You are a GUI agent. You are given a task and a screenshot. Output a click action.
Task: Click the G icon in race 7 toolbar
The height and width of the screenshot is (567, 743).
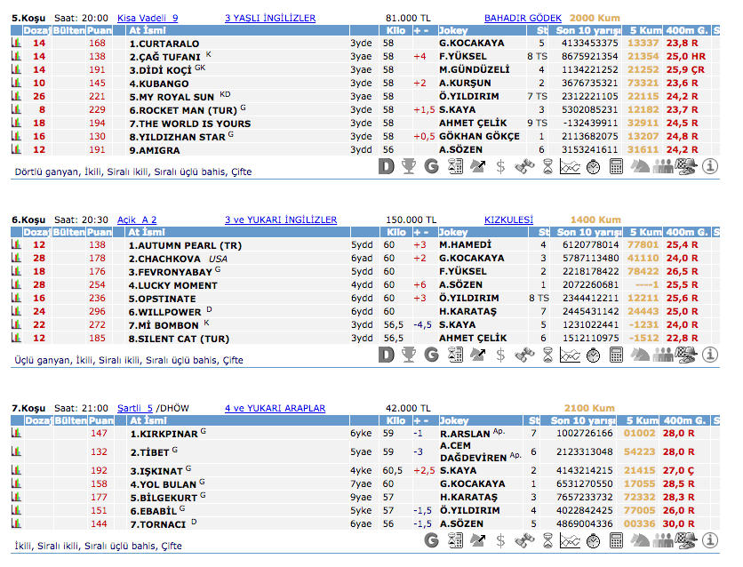[x=432, y=539]
